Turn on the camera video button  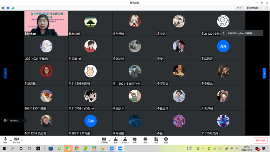[x=16, y=140]
